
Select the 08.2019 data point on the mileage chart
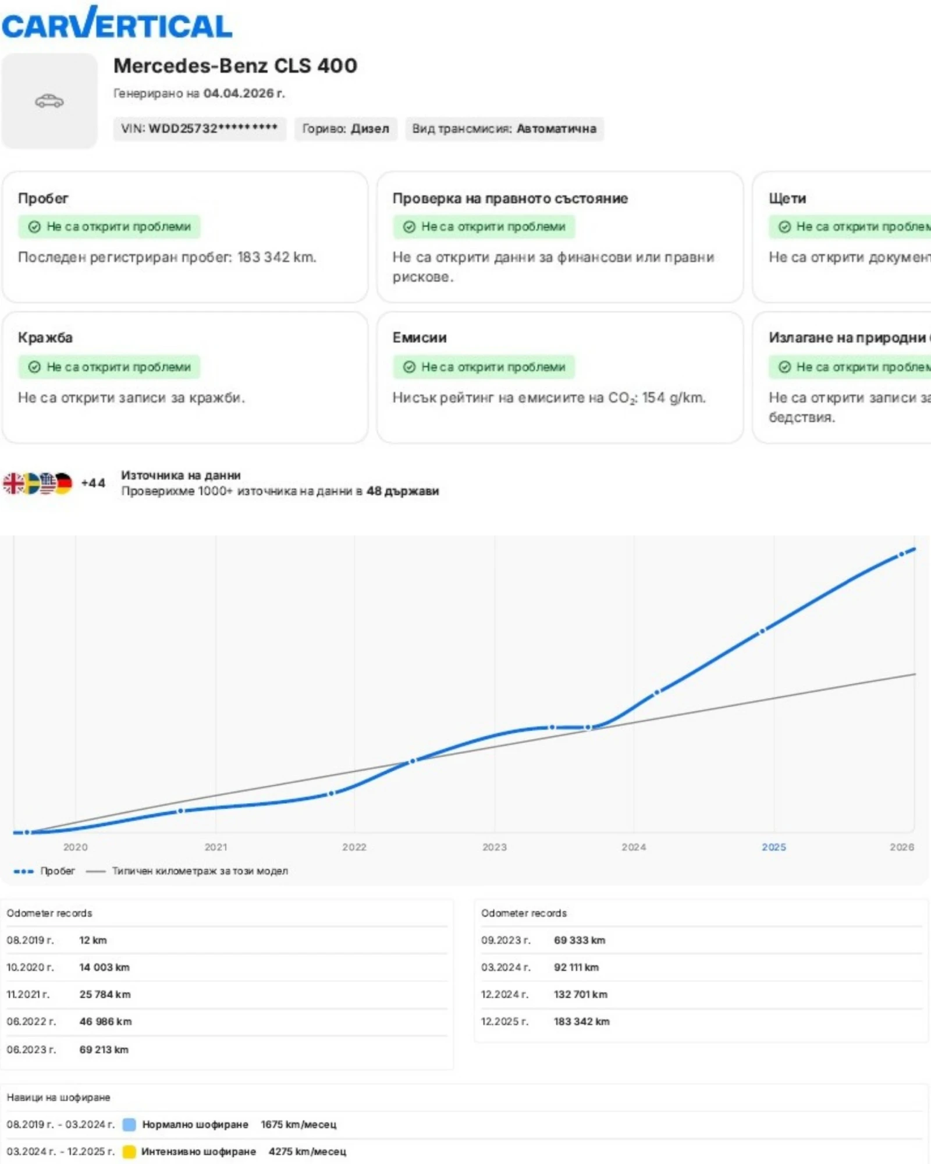coord(27,832)
